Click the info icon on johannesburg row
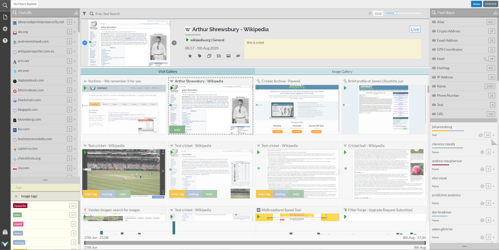499x250 pixels. click(481, 135)
